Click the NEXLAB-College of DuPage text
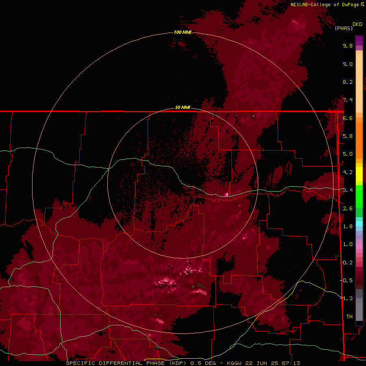The image size is (366, 366). pos(325,4)
